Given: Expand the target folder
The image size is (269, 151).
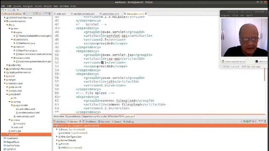Looking at the screenshot, I should pos(5,80).
